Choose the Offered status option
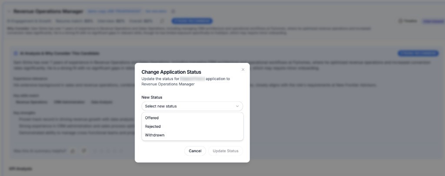Viewport: 445px width, 176px height. pos(193,118)
